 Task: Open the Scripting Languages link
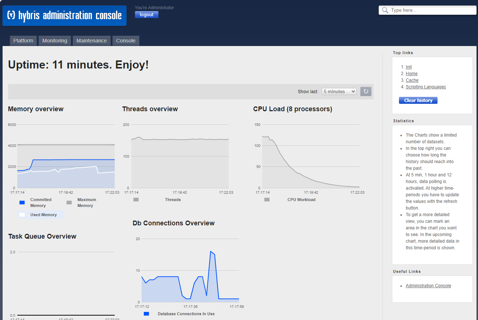pos(426,87)
